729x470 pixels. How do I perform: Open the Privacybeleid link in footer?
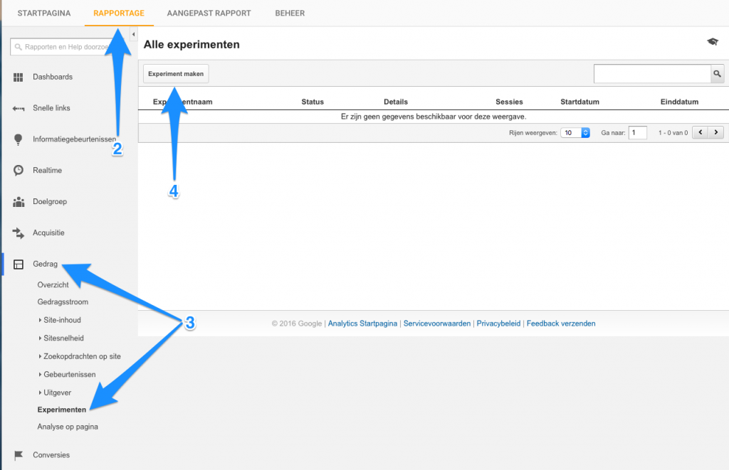pos(498,324)
